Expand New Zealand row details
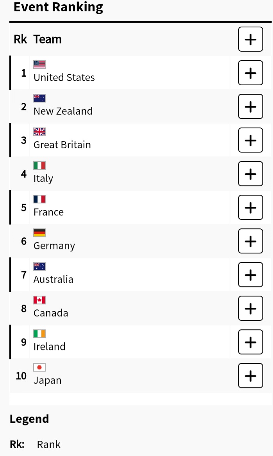Image resolution: width=273 pixels, height=456 pixels. click(250, 106)
